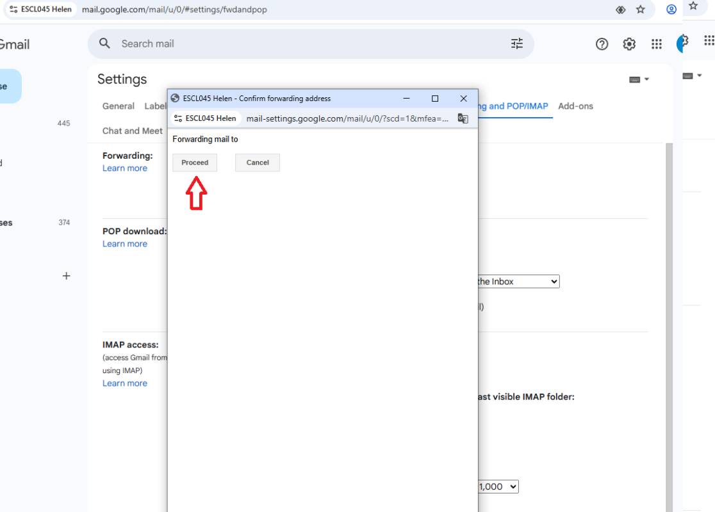715x512 pixels.
Task: Click the magnifier search icon
Action: 104,44
